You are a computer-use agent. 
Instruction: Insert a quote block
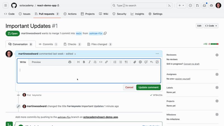pyautogui.click(x=95, y=62)
